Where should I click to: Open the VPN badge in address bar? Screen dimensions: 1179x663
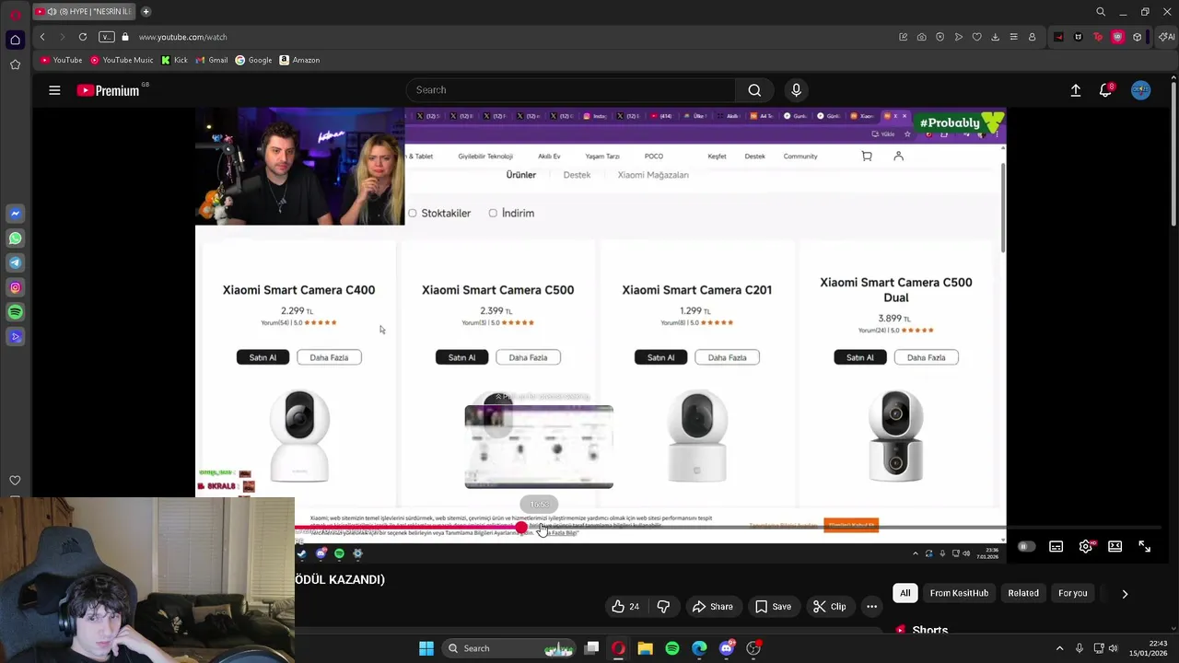[107, 37]
